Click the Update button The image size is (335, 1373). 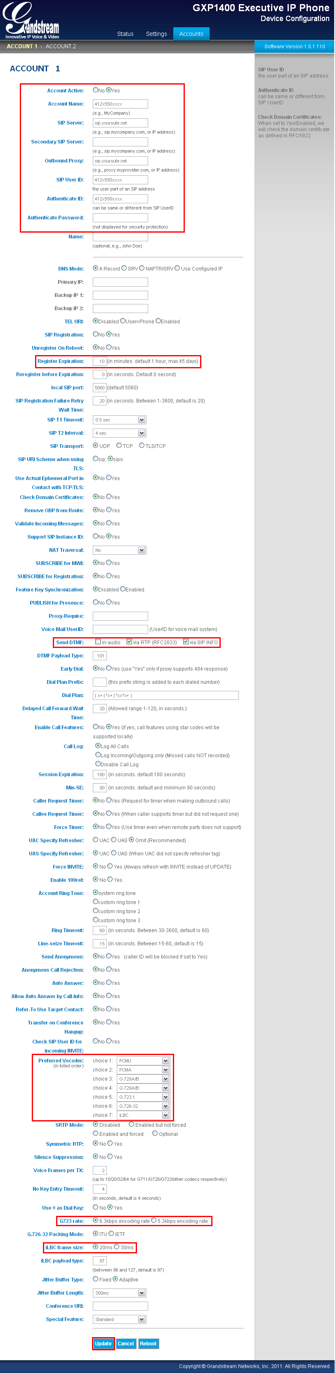point(104,1344)
